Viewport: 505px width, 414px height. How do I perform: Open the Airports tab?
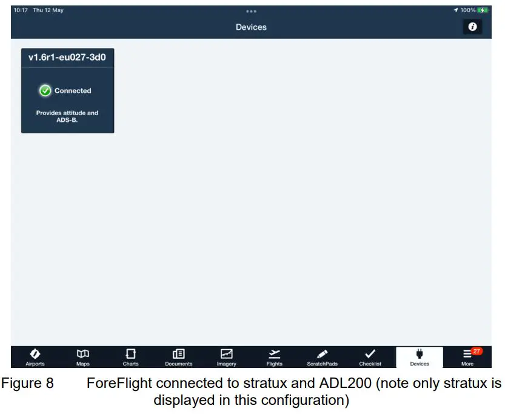click(35, 357)
